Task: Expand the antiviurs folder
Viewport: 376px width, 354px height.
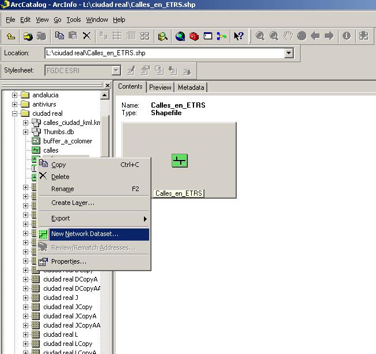Action: click(x=14, y=105)
